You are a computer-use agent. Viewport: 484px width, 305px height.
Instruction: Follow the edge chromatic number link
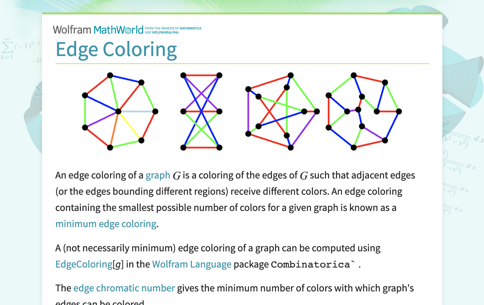point(124,288)
